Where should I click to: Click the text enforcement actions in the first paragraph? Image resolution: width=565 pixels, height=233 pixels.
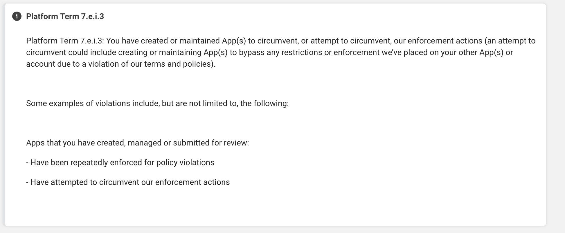coord(445,41)
